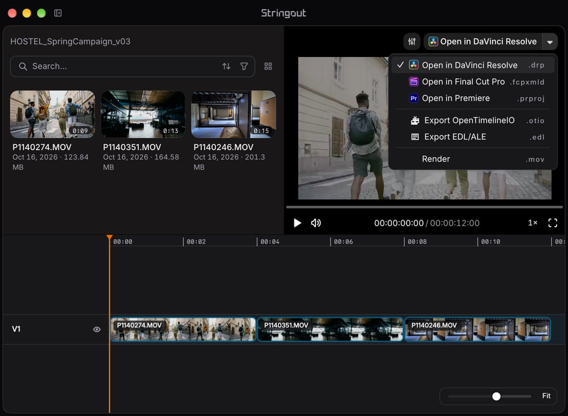Enter fullscreen preview mode
The width and height of the screenshot is (568, 416).
pos(552,223)
